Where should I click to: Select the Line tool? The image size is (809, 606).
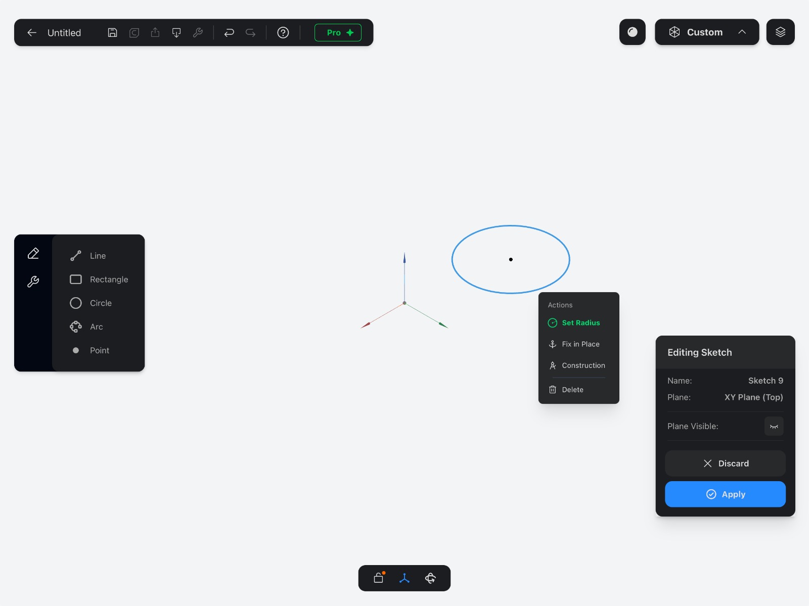click(x=97, y=256)
